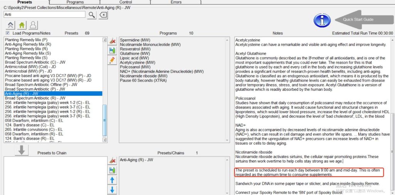Click pencil edit icon beside presets list
Viewport: 395px width, 195px height.
click(x=112, y=60)
